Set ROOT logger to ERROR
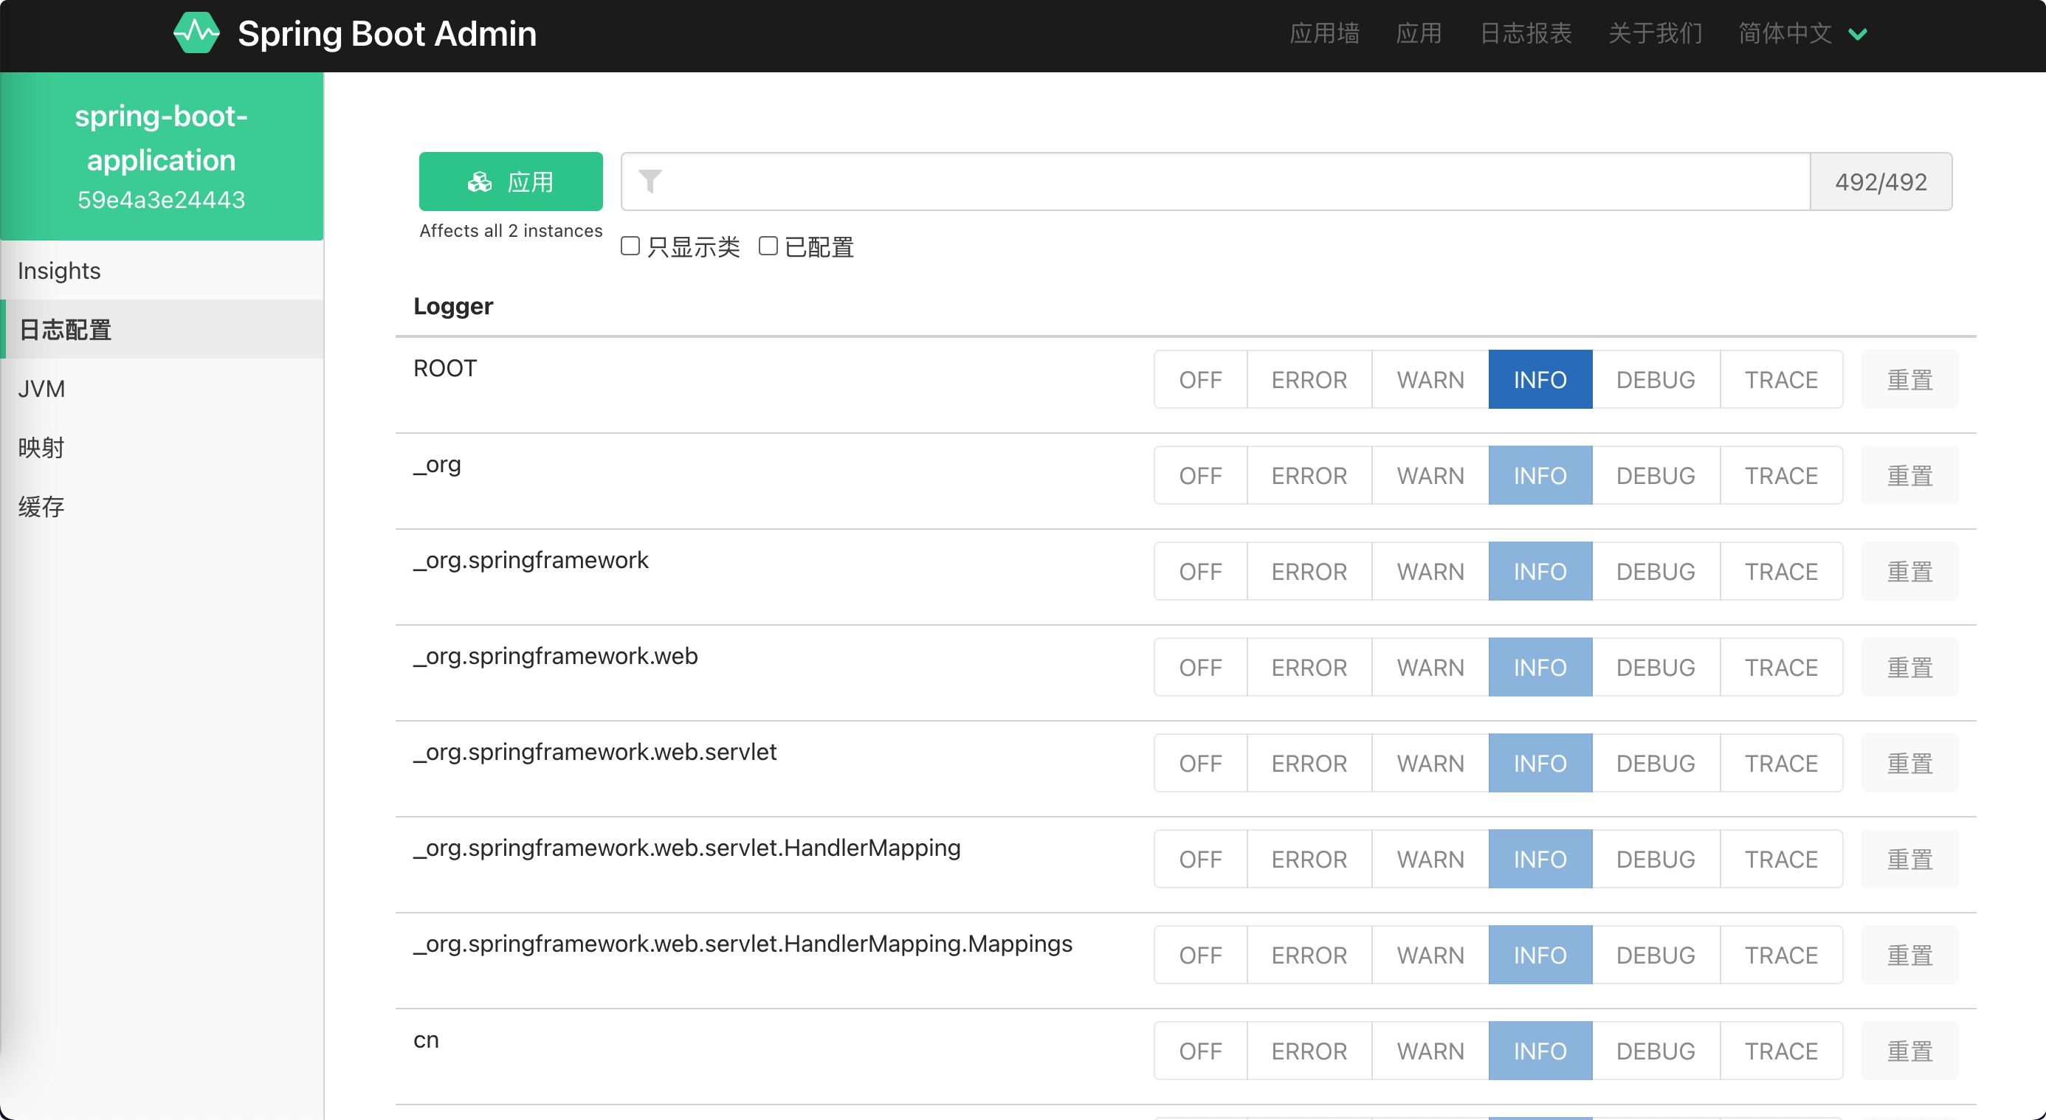This screenshot has width=2046, height=1120. [x=1309, y=379]
